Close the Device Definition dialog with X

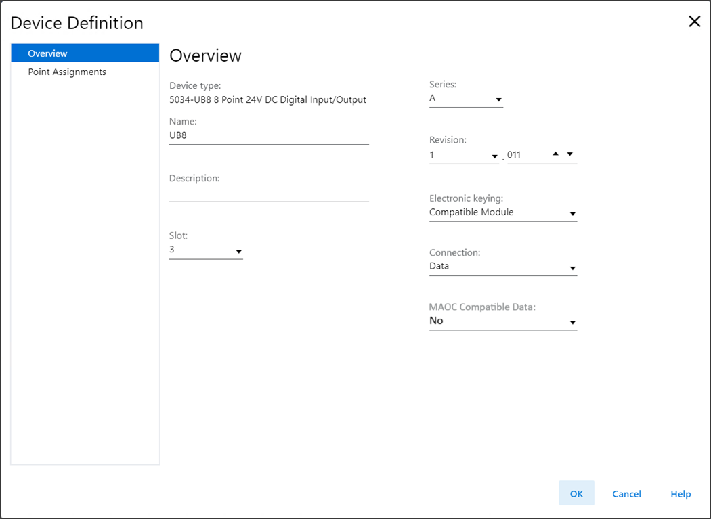(694, 22)
